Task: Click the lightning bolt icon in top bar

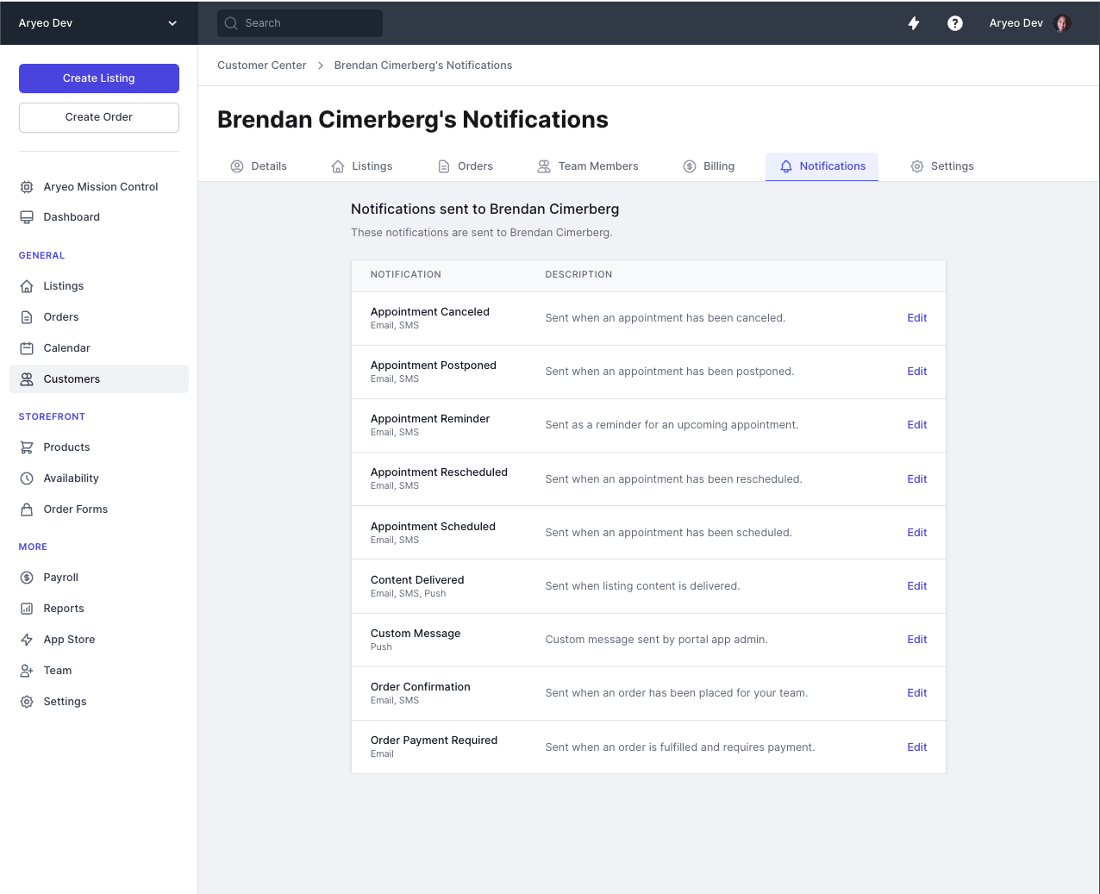Action: coord(914,23)
